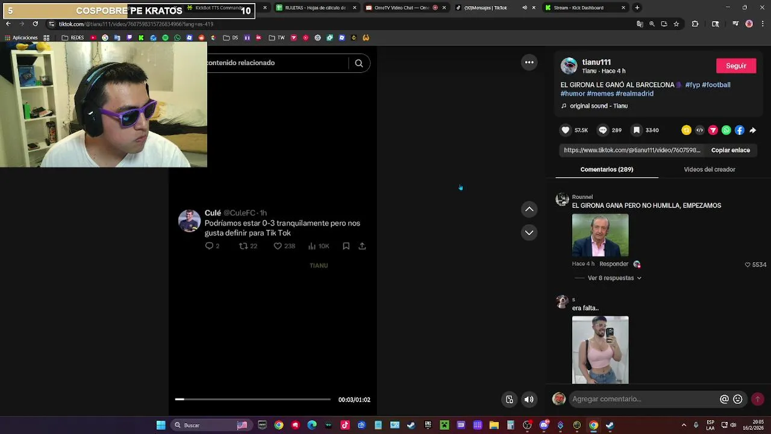
Task: Bookmark this page with star icon
Action: 676,24
